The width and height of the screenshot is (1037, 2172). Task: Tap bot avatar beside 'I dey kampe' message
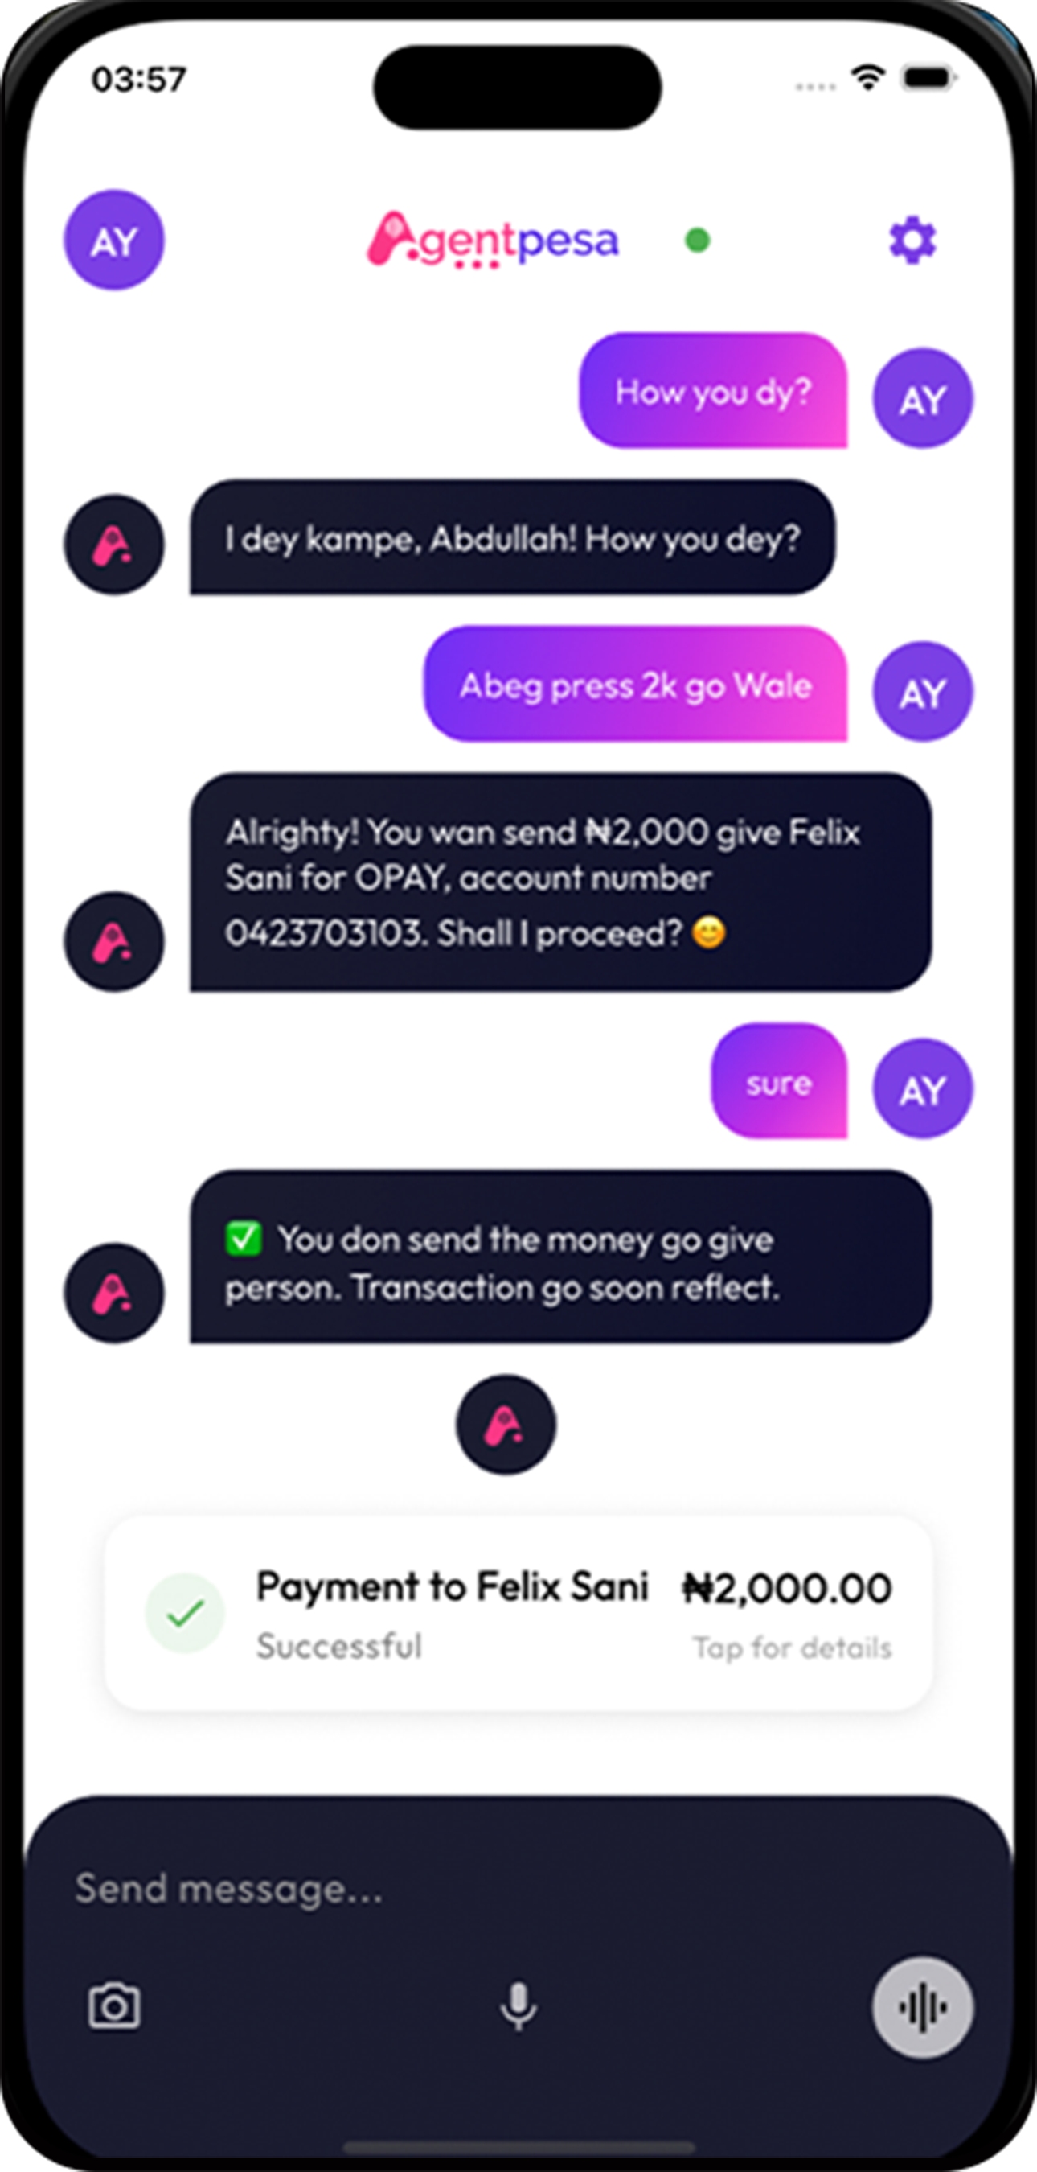[115, 545]
